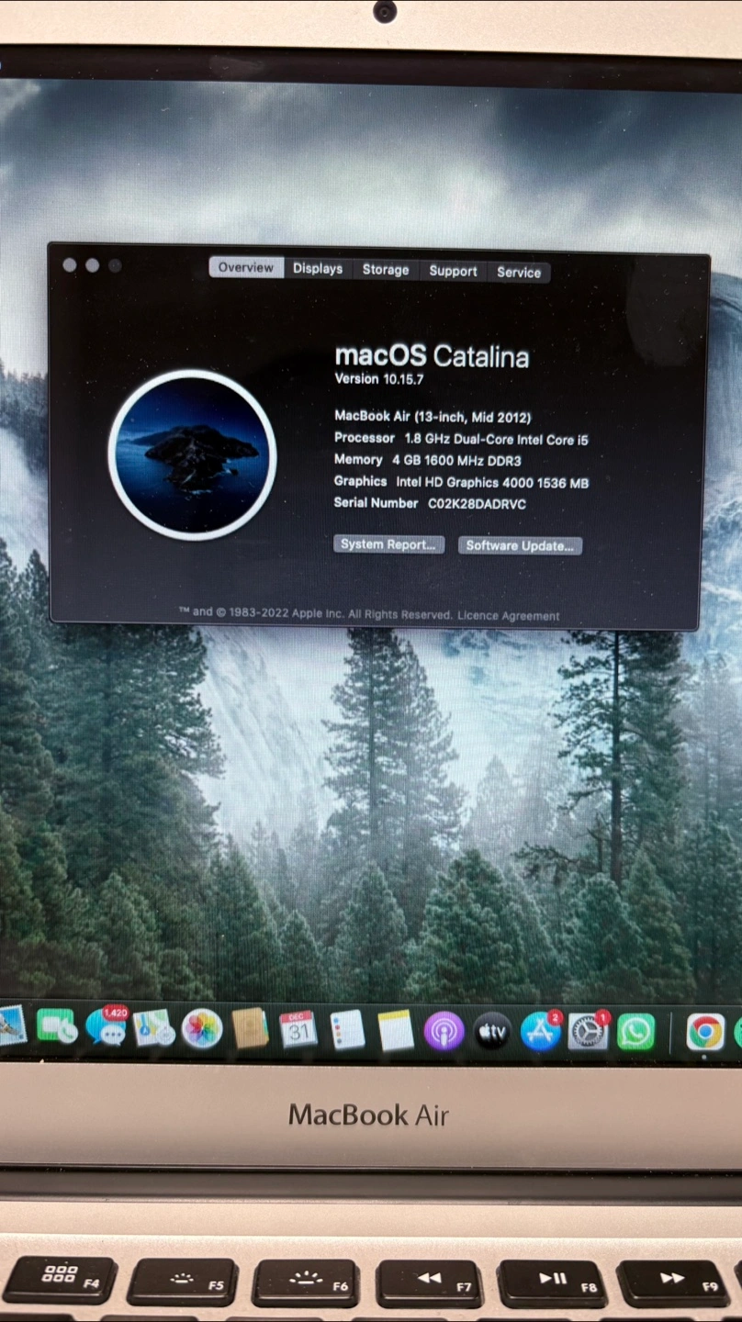The image size is (742, 1322).
Task: Open Google Chrome from the dock
Action: [x=705, y=1033]
